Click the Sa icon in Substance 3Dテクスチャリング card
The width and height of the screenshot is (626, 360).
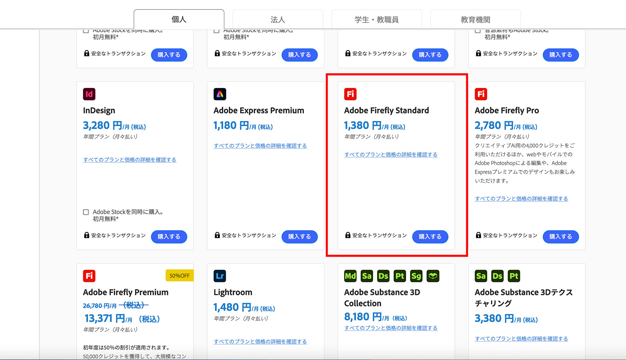tap(481, 276)
